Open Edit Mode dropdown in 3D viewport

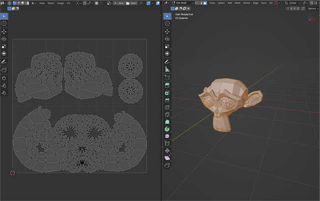(182, 3)
